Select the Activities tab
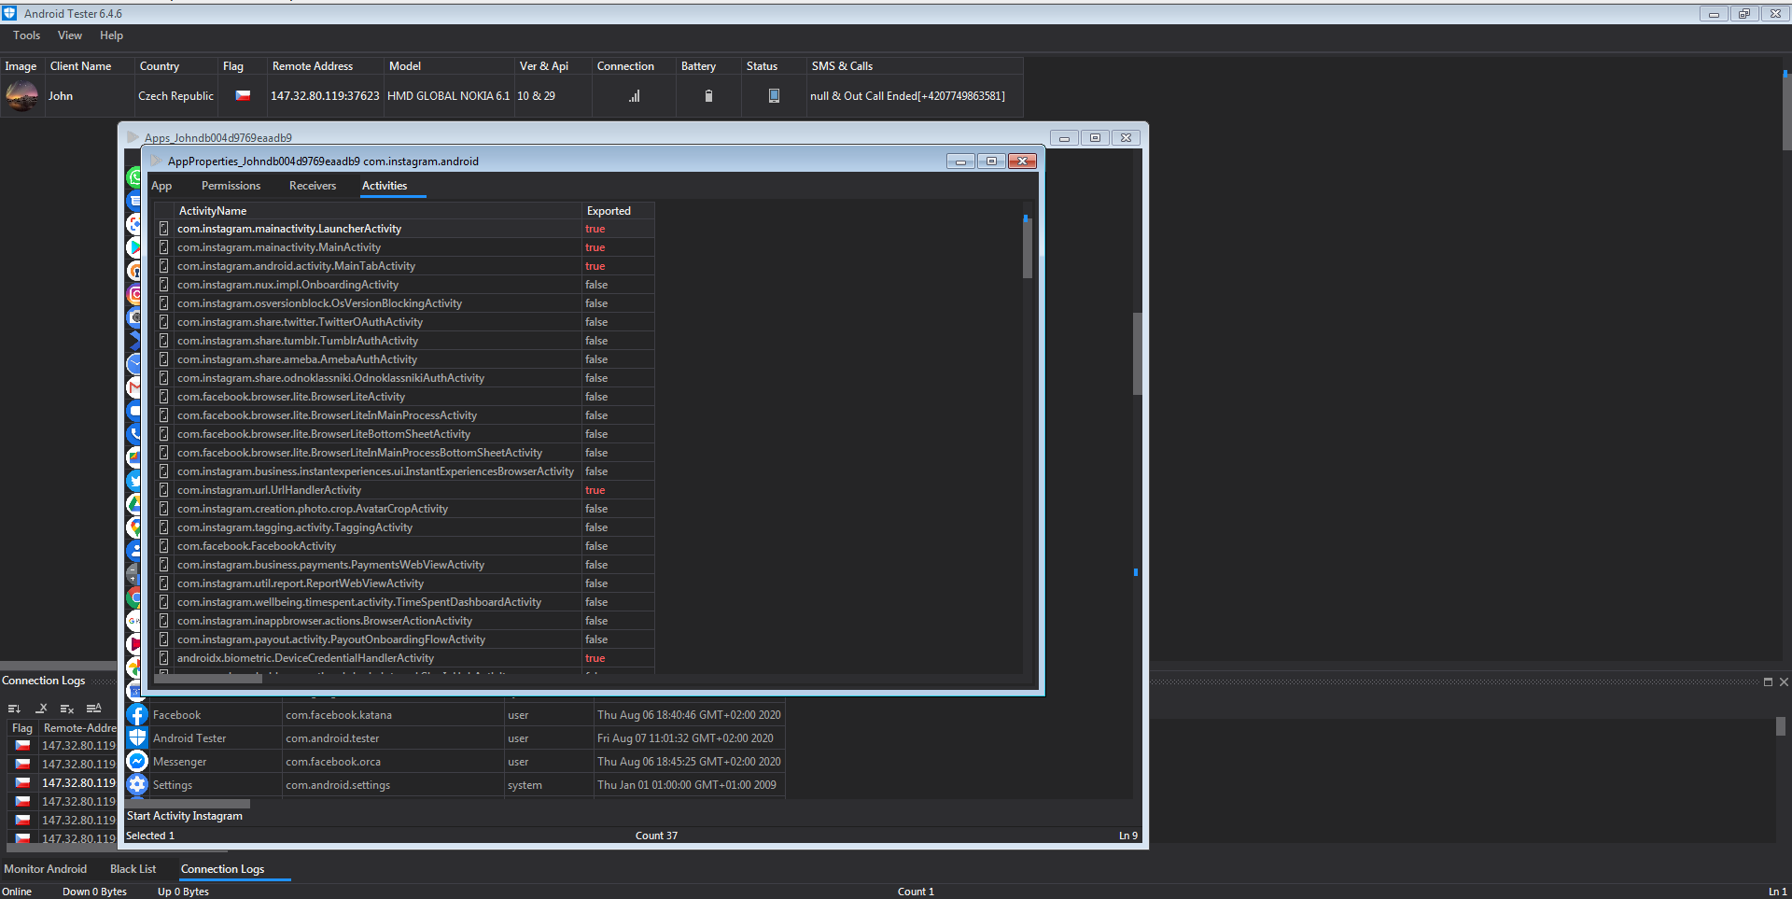 (x=385, y=186)
